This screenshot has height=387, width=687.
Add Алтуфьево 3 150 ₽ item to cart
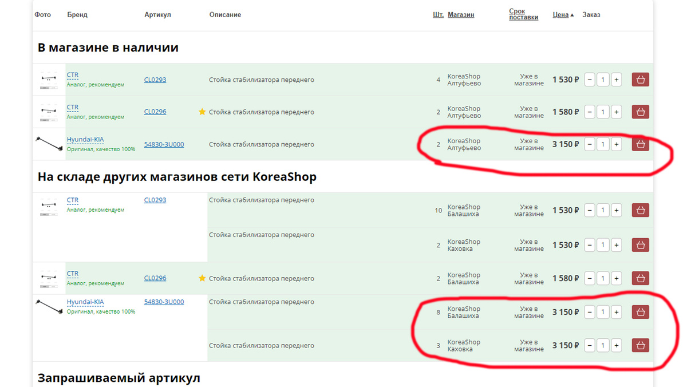tap(640, 144)
